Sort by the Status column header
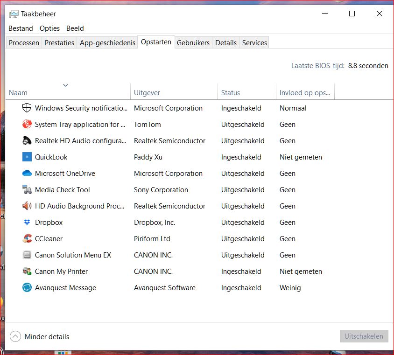394x355 pixels. 230,93
